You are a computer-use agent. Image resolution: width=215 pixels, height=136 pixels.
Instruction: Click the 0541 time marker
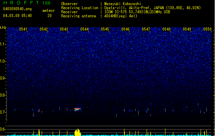[23, 29]
